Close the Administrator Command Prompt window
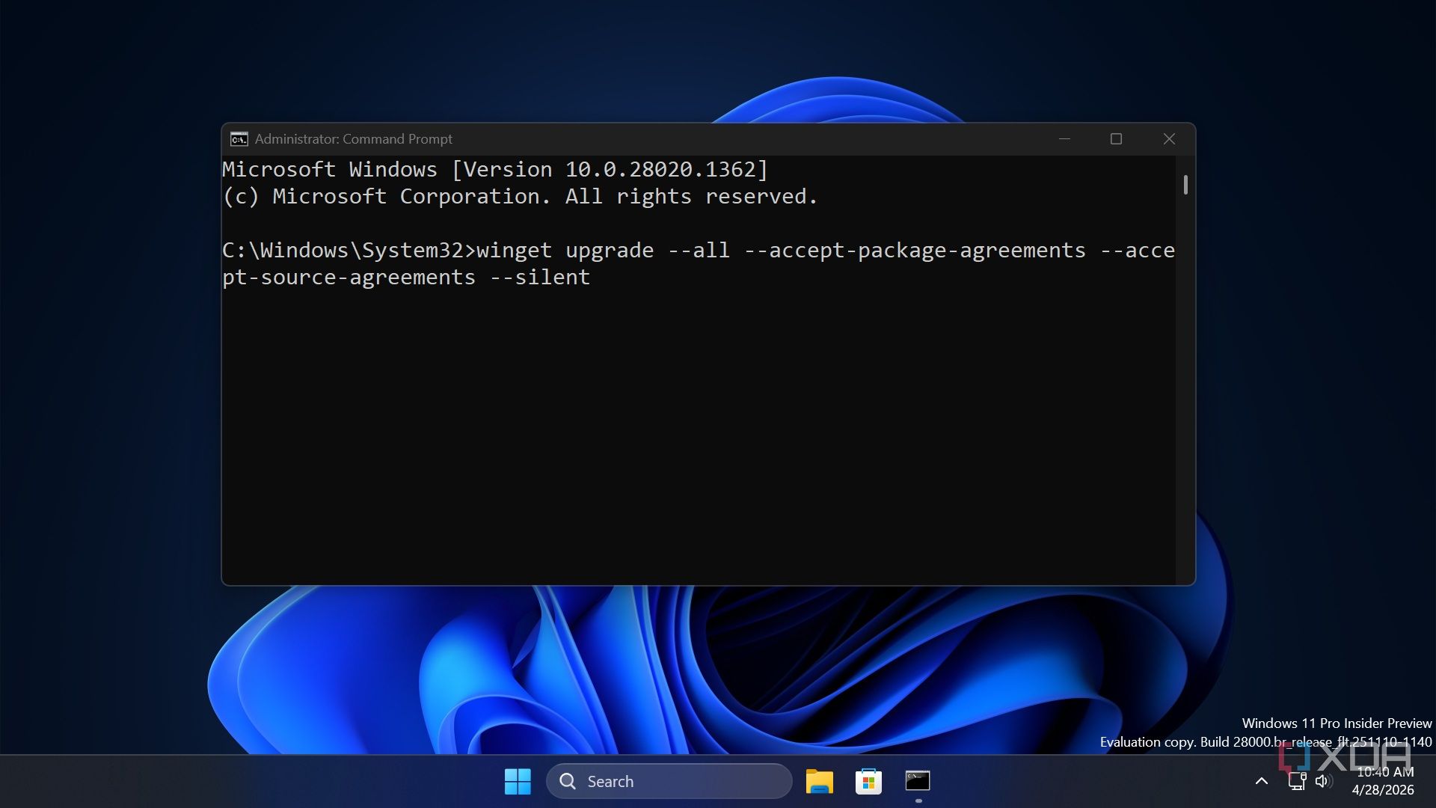Image resolution: width=1436 pixels, height=808 pixels. coord(1169,139)
